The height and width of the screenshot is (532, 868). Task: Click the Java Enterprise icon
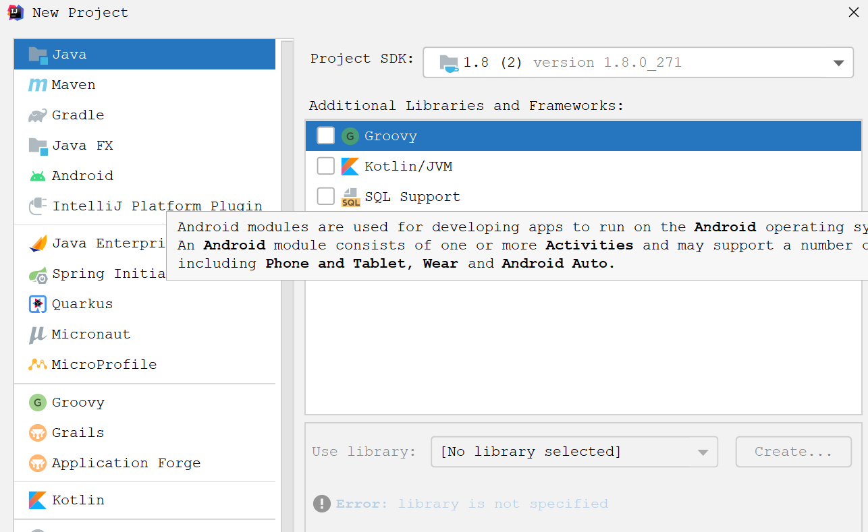[38, 243]
